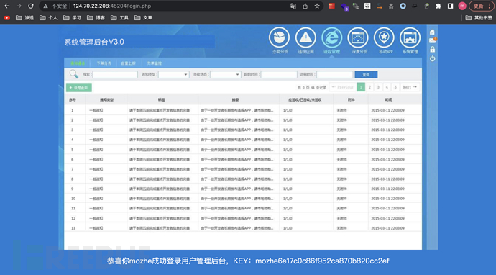
Task: Switch to the 下架任务 tab
Action: click(104, 63)
